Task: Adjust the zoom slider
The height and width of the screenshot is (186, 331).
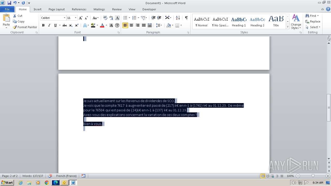Action: 313,176
